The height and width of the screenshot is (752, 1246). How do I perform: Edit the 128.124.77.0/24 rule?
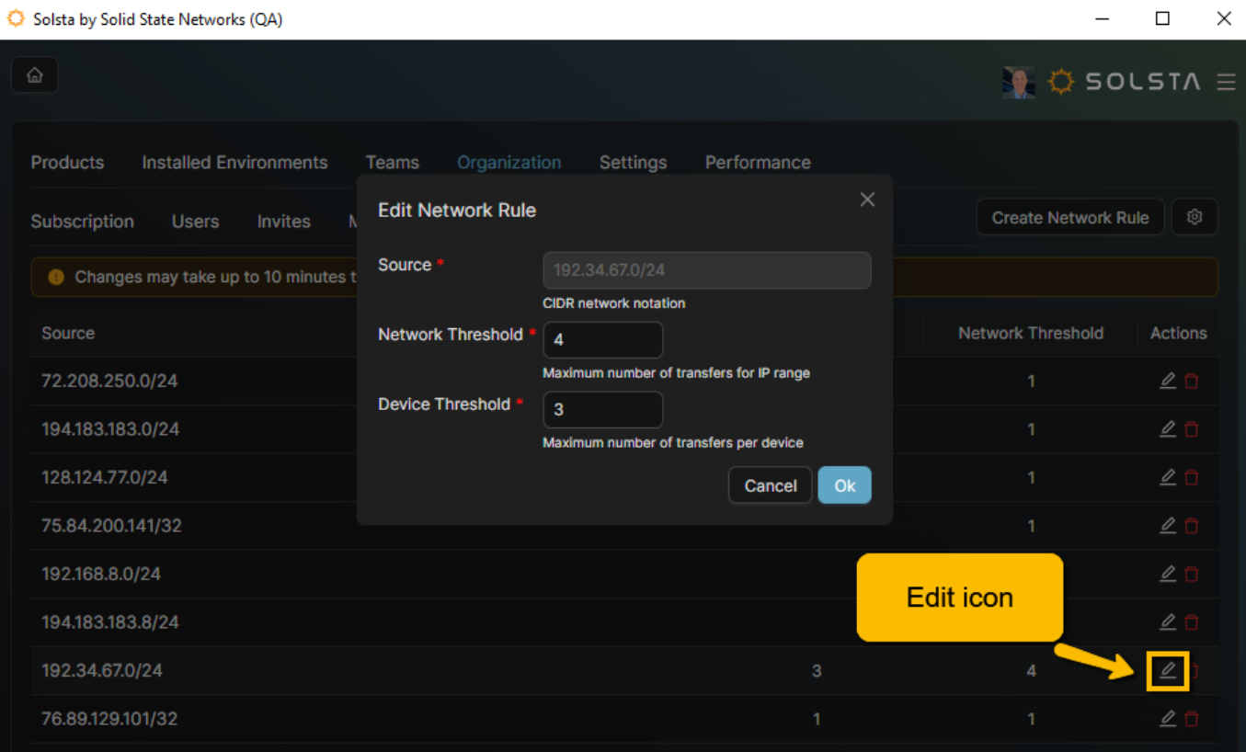click(x=1168, y=477)
